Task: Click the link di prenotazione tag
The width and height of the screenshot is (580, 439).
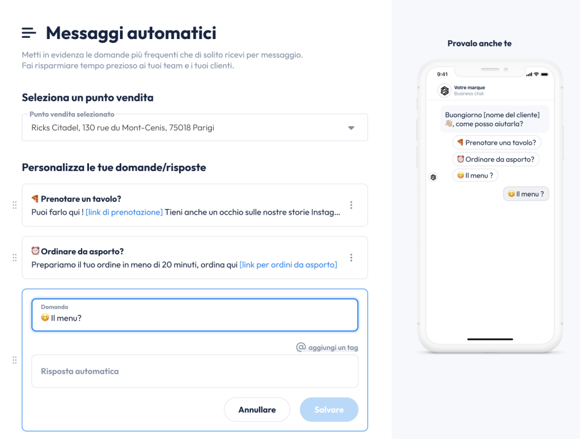Action: [124, 212]
